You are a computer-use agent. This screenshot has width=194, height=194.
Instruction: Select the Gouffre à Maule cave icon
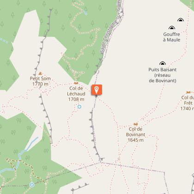(x=172, y=28)
